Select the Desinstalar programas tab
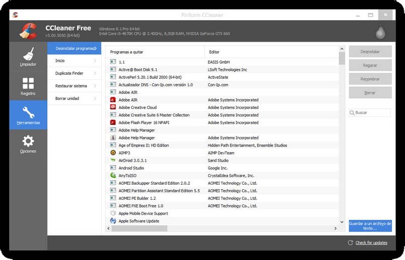The image size is (405, 260). 73,48
